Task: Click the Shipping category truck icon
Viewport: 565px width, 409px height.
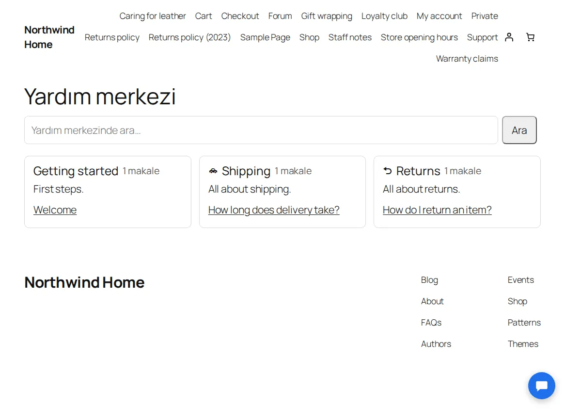Action: (213, 171)
